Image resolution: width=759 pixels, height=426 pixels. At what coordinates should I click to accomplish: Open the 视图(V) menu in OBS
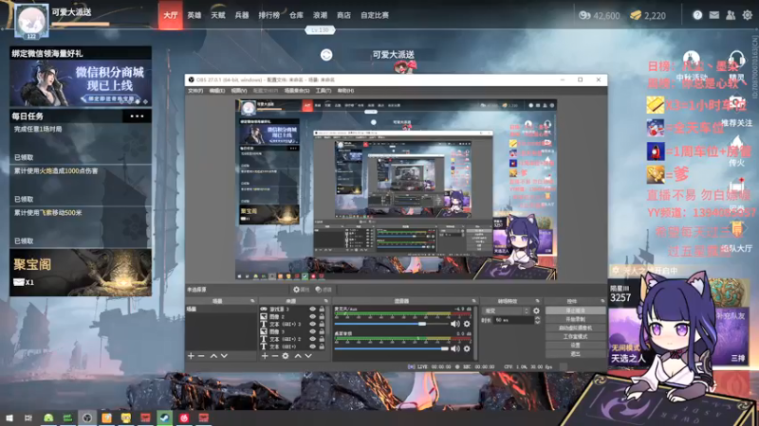pyautogui.click(x=239, y=91)
